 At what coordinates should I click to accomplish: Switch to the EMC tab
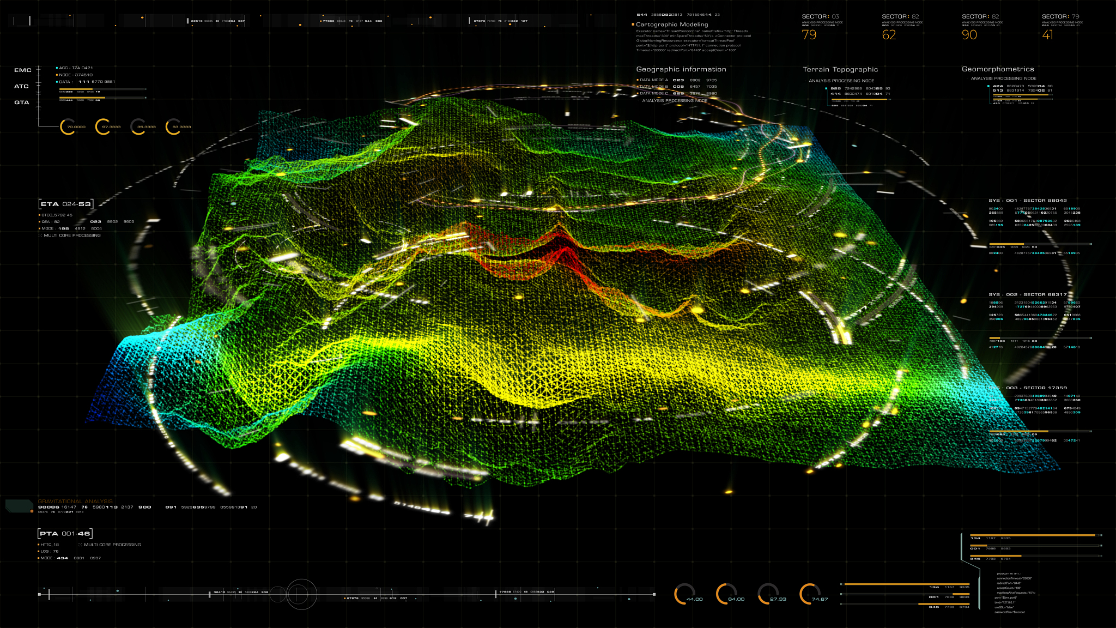[23, 70]
